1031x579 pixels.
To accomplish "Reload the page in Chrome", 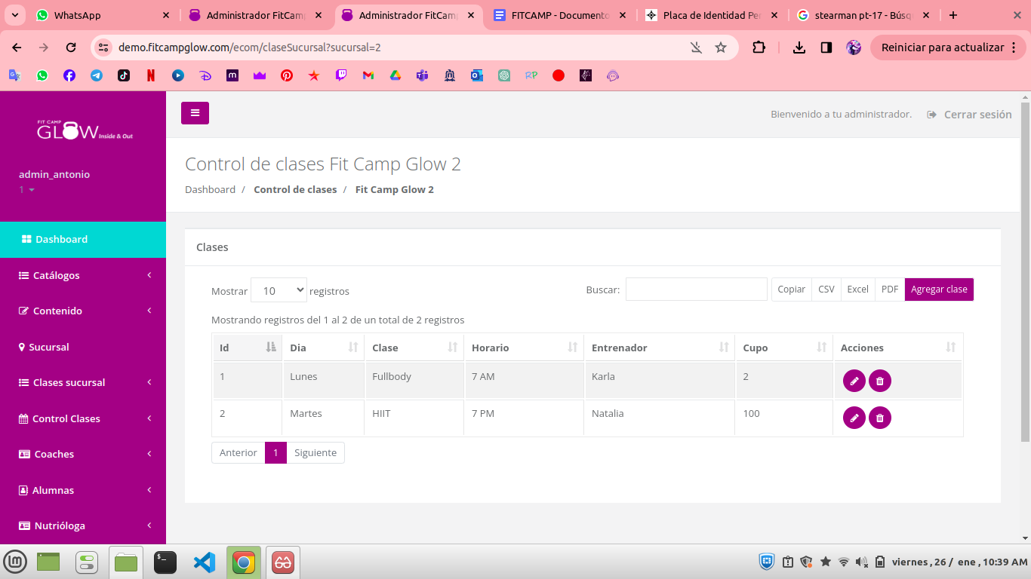I will pyautogui.click(x=71, y=47).
